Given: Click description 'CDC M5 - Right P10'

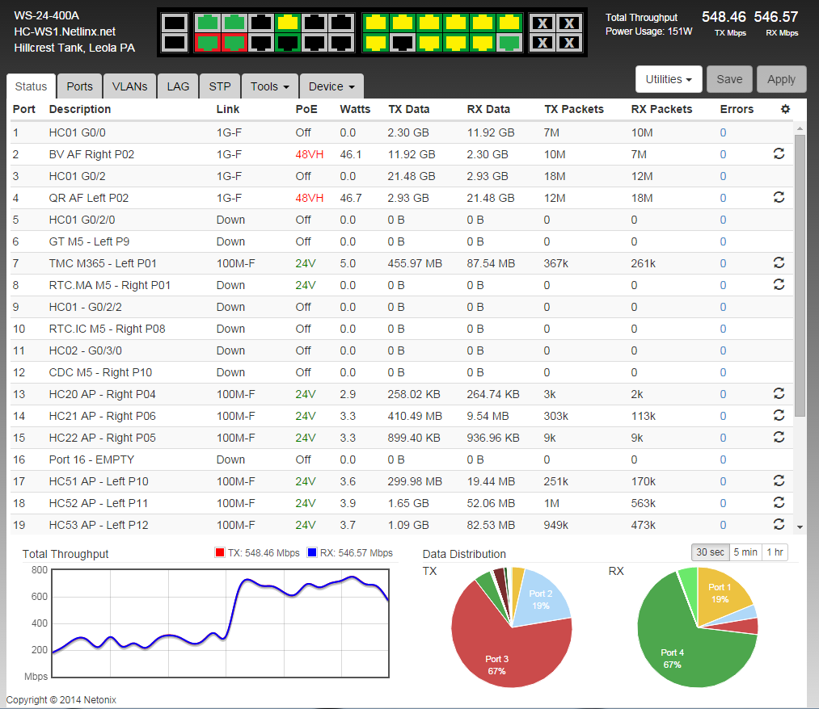Looking at the screenshot, I should click(100, 372).
